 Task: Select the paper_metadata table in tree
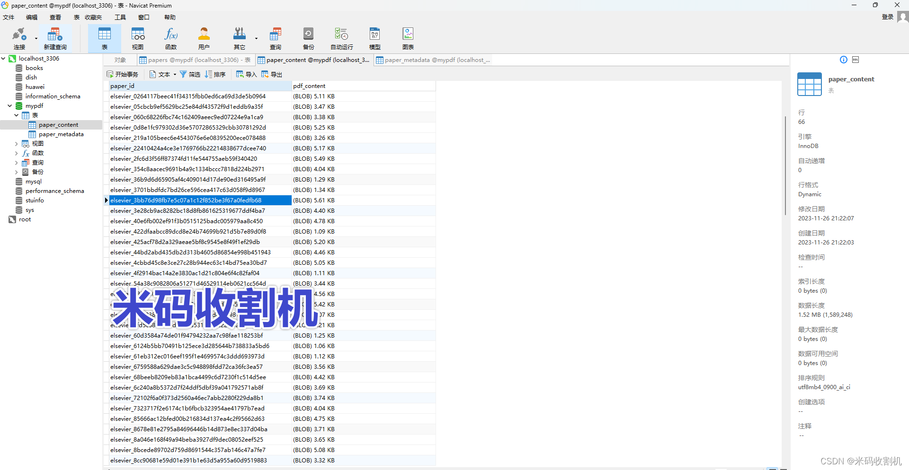61,134
